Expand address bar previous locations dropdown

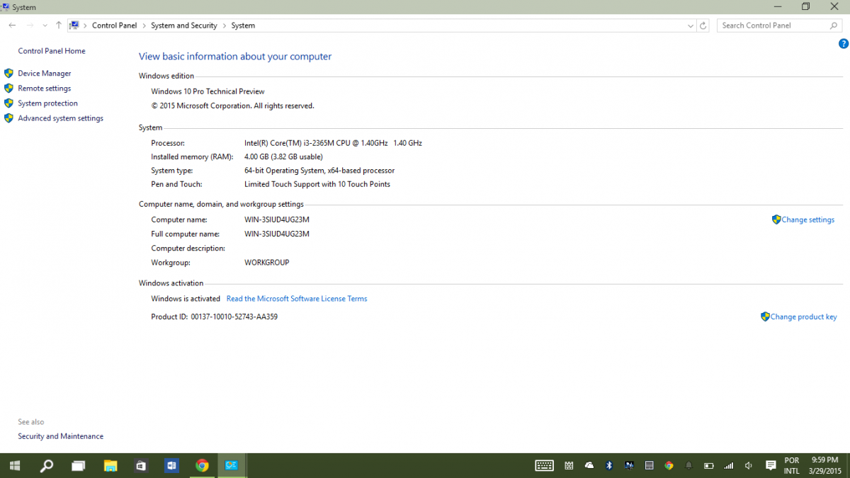tap(691, 25)
